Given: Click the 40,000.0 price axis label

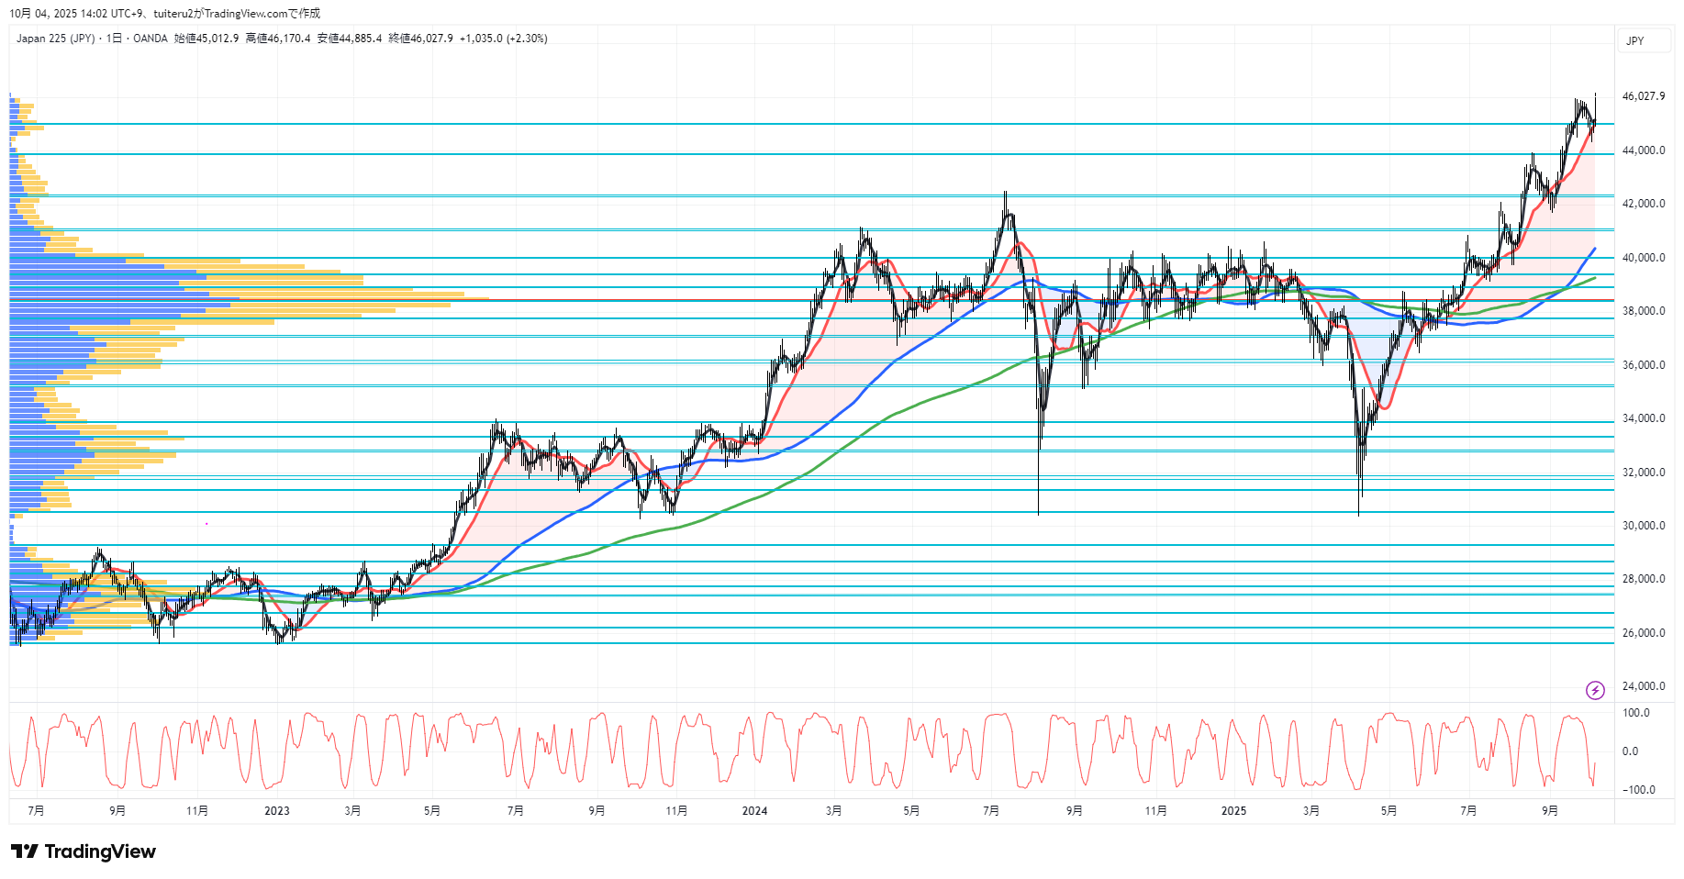Looking at the screenshot, I should (x=1643, y=258).
